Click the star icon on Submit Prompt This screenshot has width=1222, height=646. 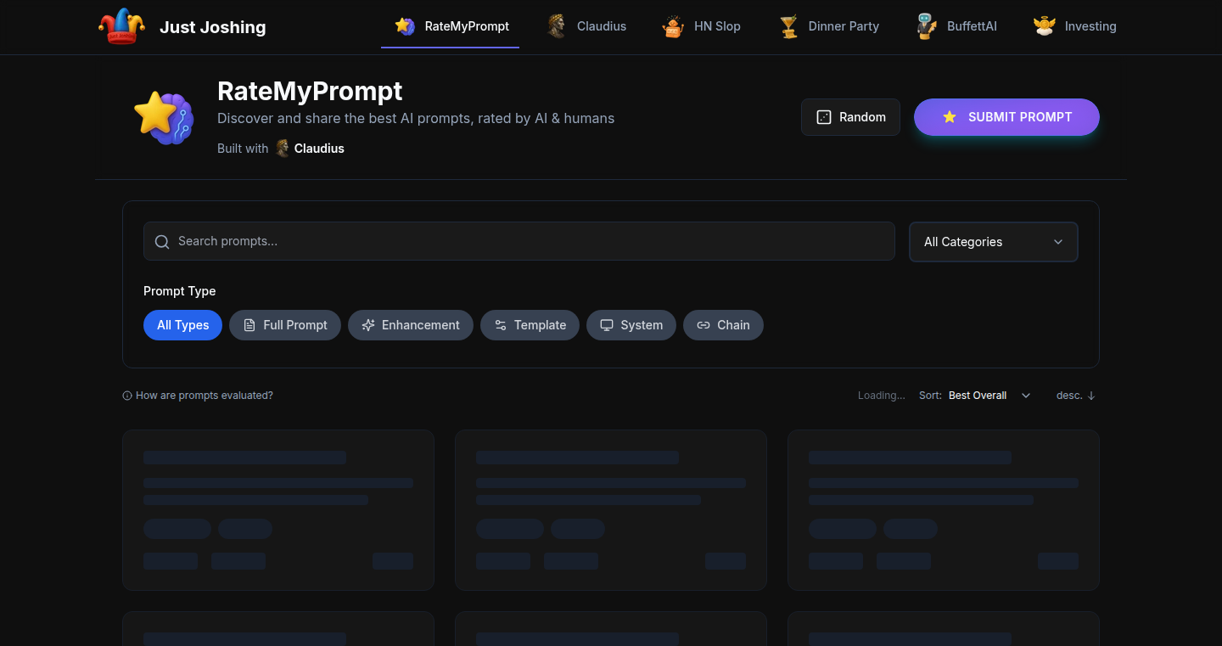pos(950,117)
